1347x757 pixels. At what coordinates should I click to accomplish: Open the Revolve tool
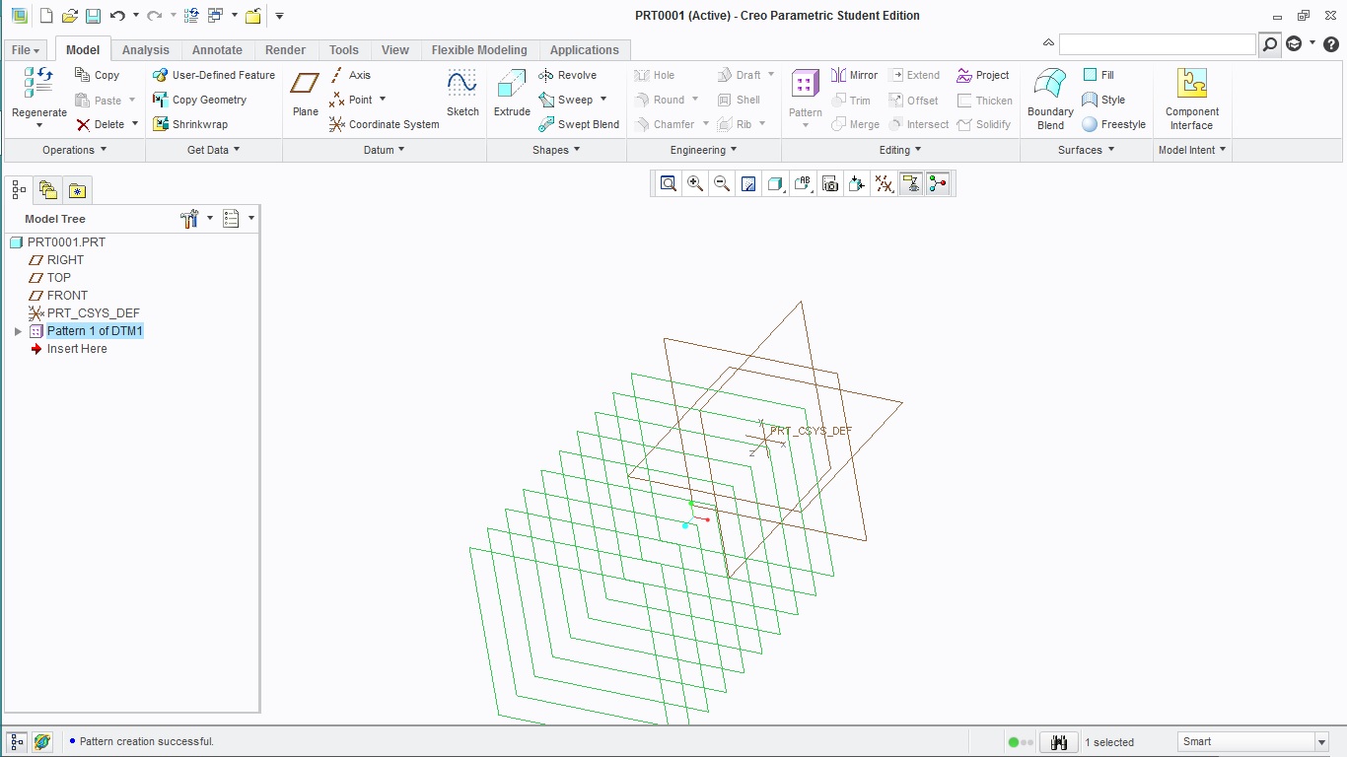(567, 75)
